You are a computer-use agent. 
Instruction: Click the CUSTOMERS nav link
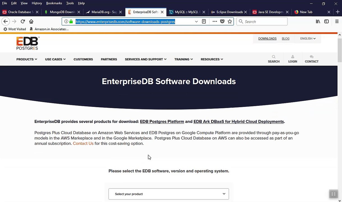(83, 59)
